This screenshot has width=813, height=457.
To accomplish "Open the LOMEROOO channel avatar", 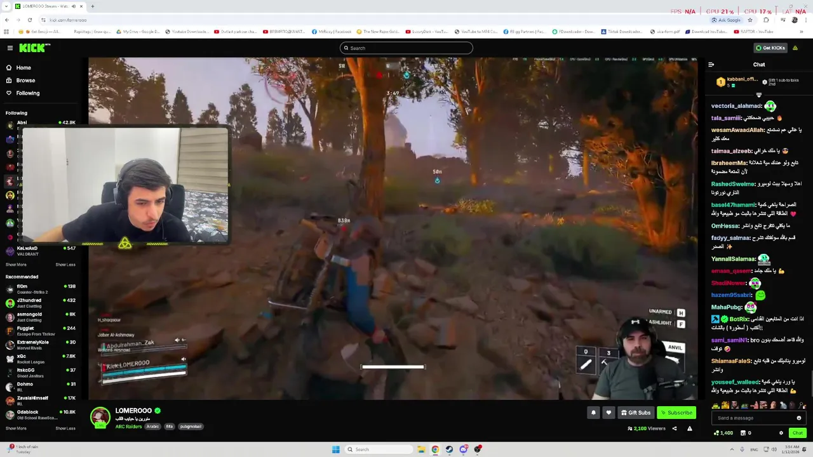I will (100, 416).
